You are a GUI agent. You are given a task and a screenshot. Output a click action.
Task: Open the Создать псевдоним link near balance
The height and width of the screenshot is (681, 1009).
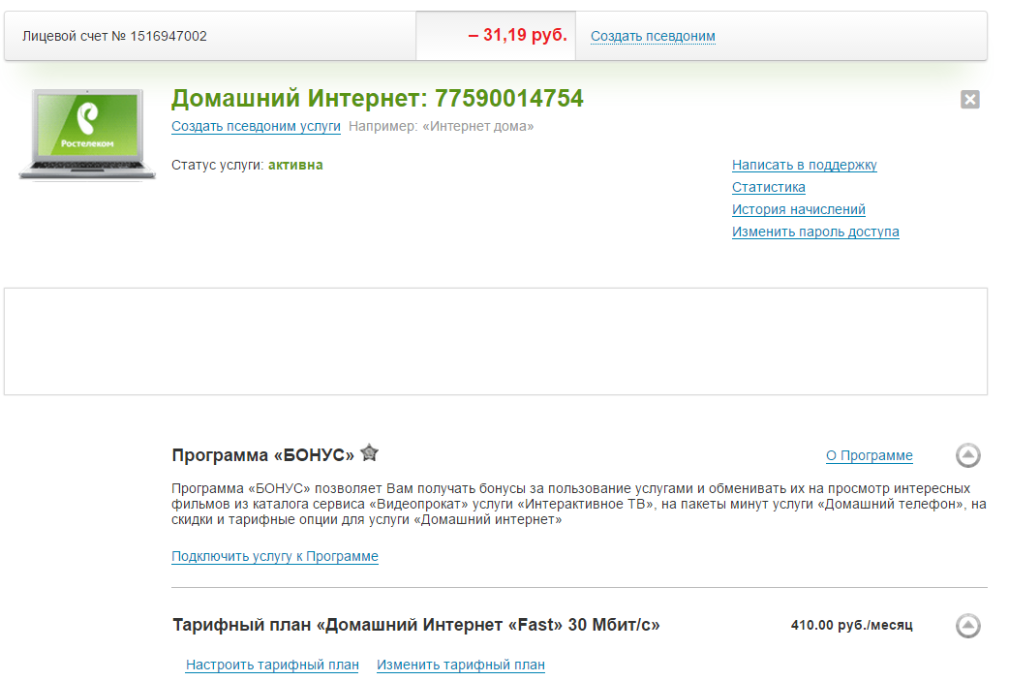653,36
